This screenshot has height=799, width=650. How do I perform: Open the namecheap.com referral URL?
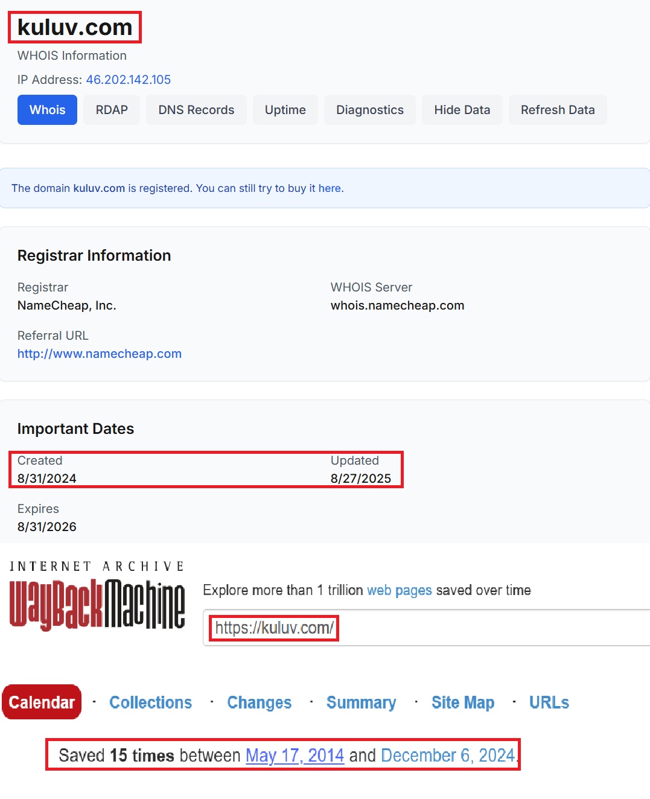click(x=99, y=354)
